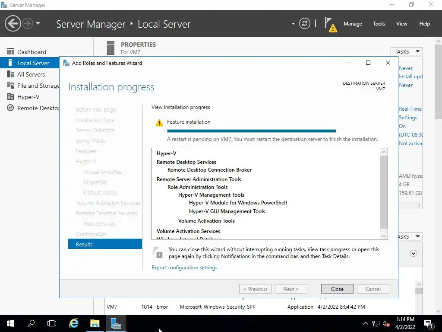This screenshot has width=442, height=332.
Task: Click Hyper-V entry in results list
Action: click(166, 153)
